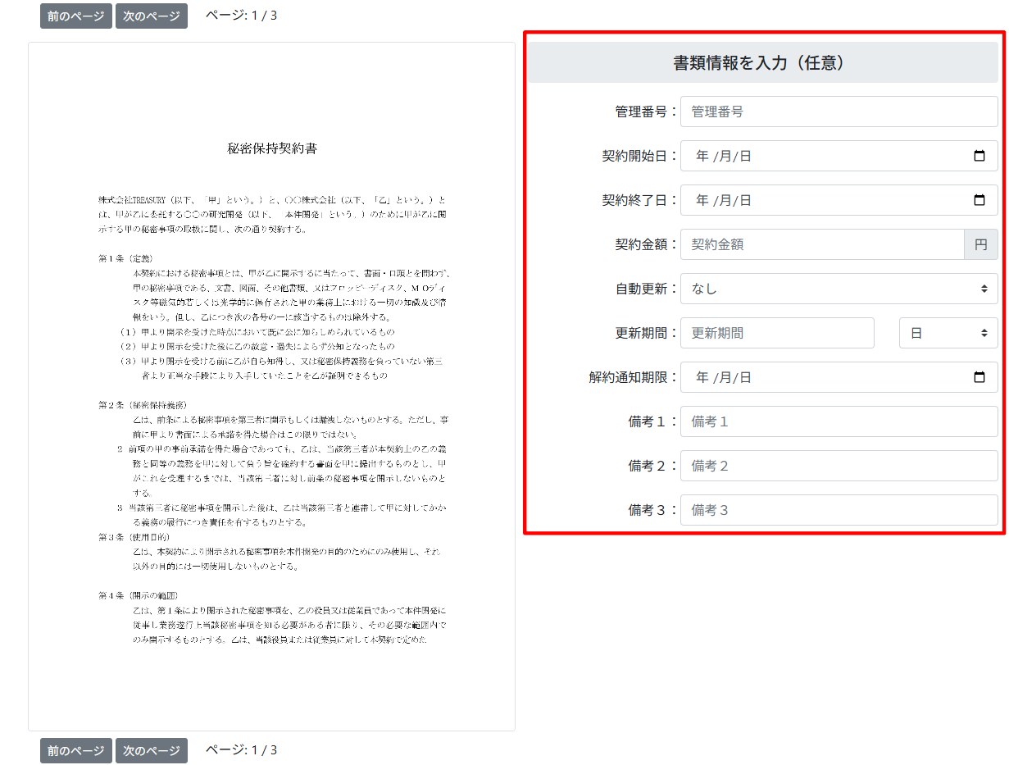
Task: Click the 更新期間： label
Action: pyautogui.click(x=647, y=333)
